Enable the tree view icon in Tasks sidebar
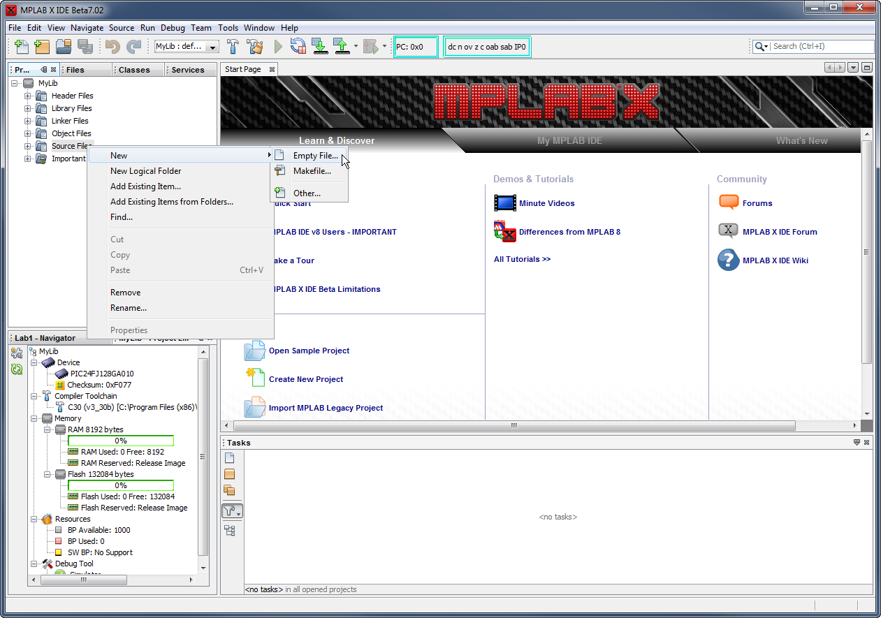The image size is (881, 618). 231,530
